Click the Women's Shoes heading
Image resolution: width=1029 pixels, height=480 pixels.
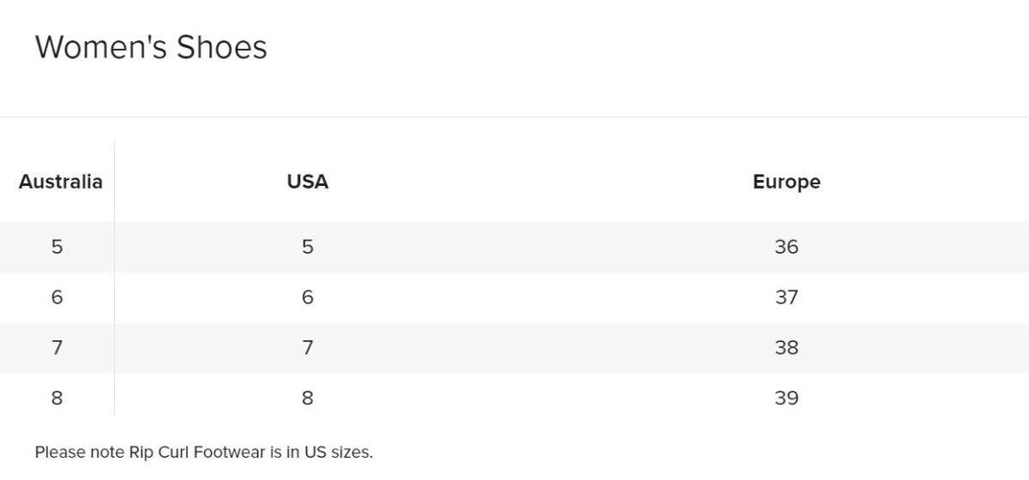(151, 47)
